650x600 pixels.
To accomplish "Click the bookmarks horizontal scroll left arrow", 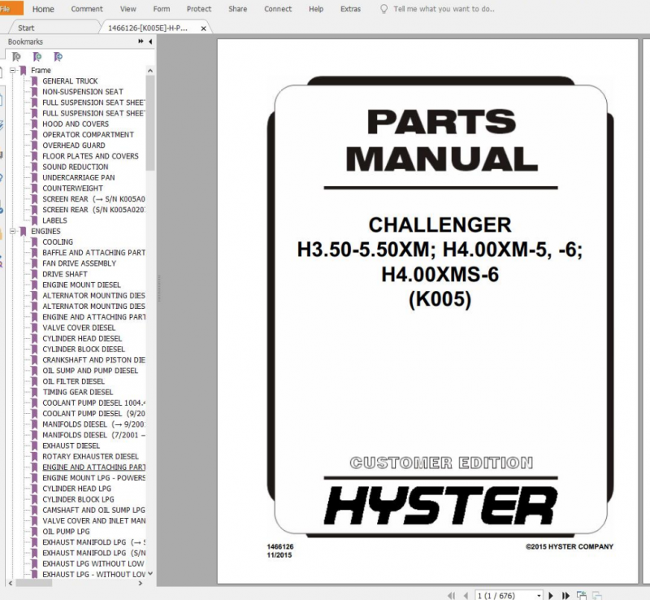I will coord(11,583).
